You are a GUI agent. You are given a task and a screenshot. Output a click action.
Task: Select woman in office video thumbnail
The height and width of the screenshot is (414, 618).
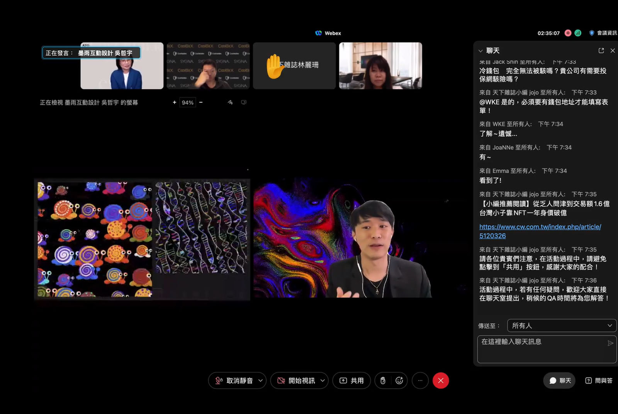pyautogui.click(x=380, y=66)
